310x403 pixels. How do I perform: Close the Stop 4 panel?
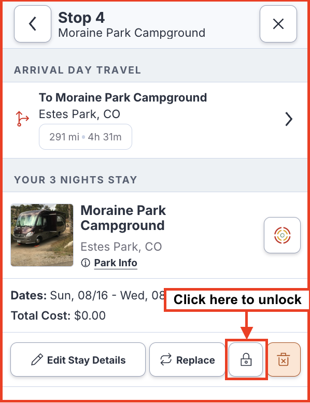[x=278, y=24]
